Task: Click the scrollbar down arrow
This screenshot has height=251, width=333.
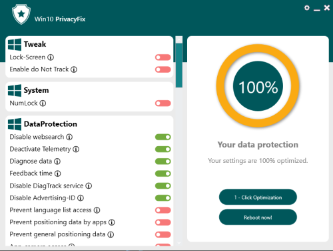Action: click(179, 243)
